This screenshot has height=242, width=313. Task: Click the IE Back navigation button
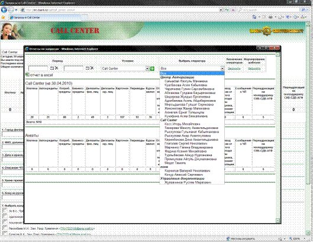click(4, 10)
